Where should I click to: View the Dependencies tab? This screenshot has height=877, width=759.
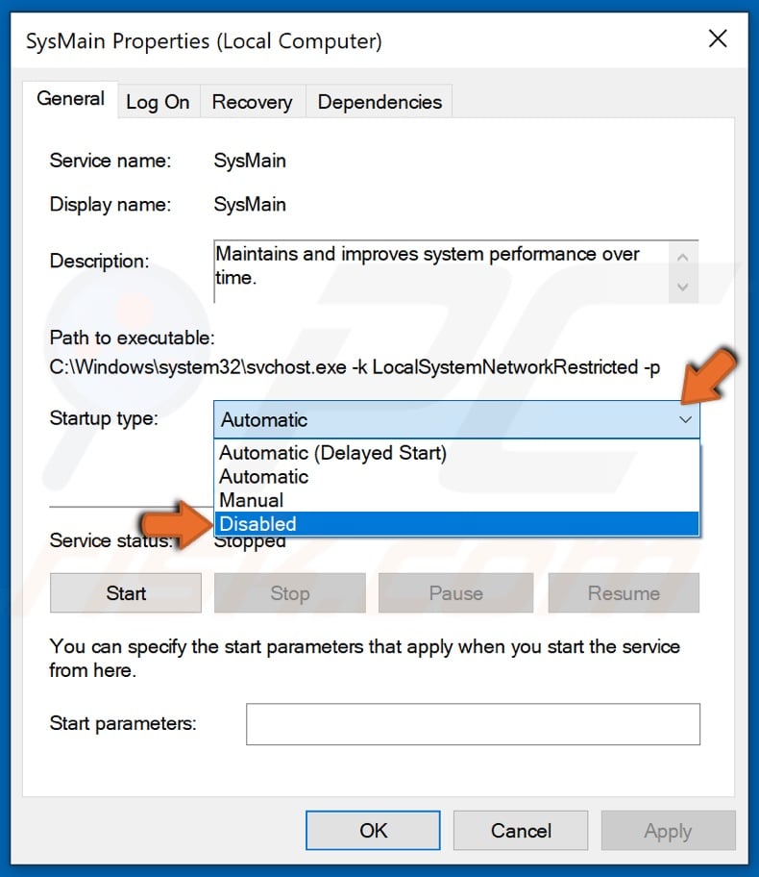coord(379,101)
